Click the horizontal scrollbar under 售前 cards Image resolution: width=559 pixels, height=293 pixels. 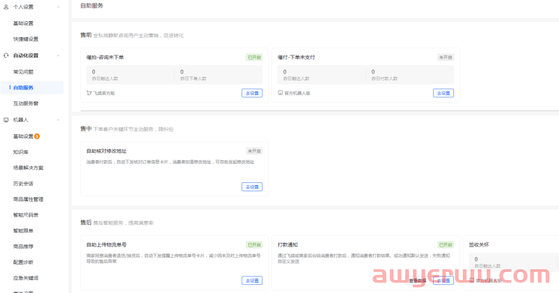pos(320,111)
